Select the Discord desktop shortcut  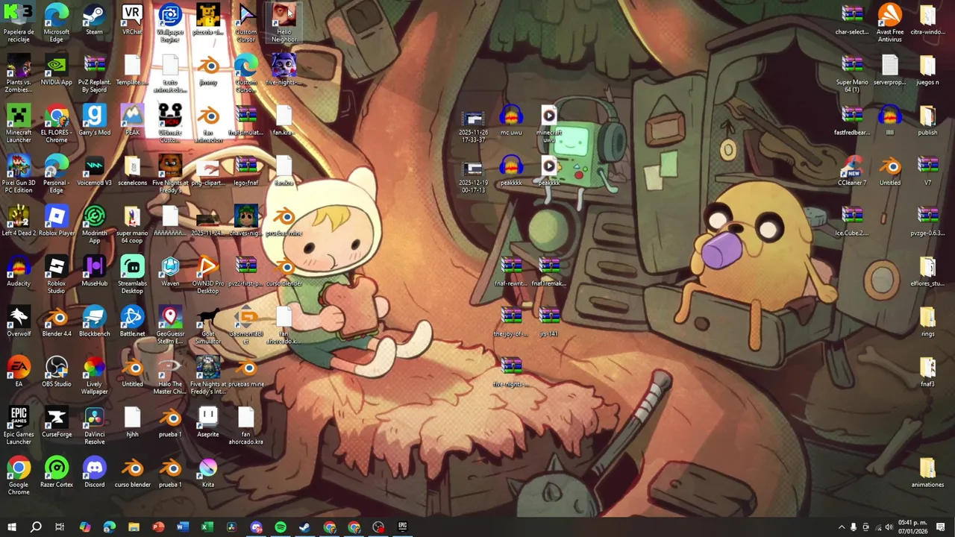coord(94,473)
